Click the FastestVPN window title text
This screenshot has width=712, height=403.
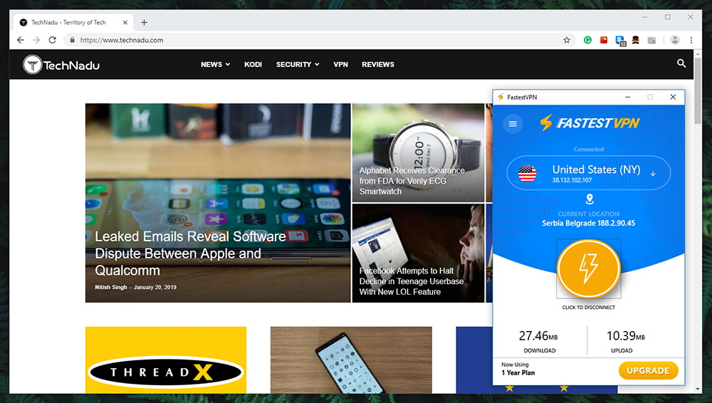coord(522,98)
